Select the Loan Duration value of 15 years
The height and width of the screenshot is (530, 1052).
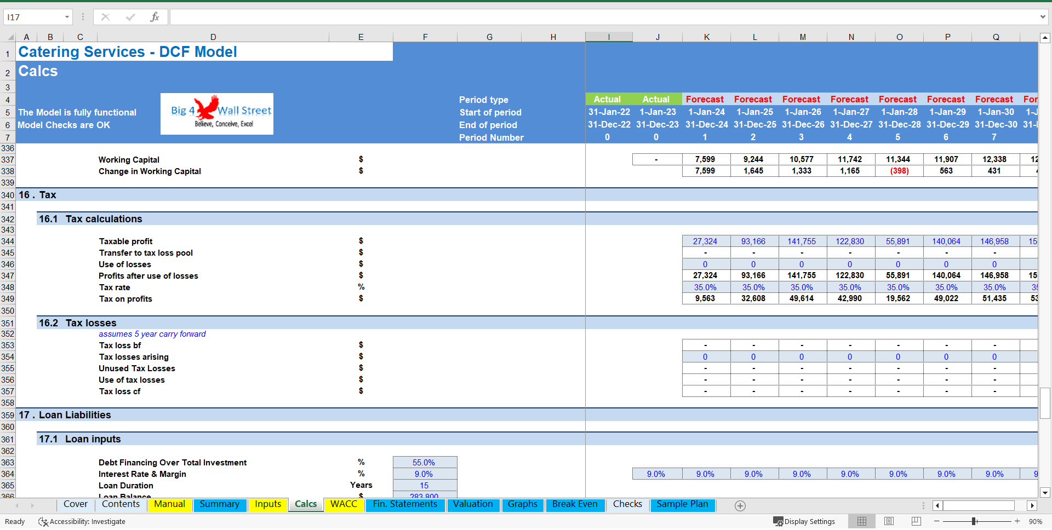click(425, 485)
